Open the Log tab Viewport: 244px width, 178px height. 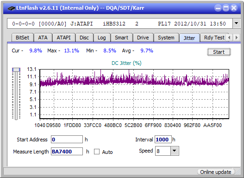point(101,38)
